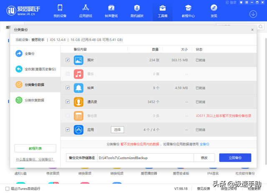Click the 通讯录 contacts icon
Image resolution: width=267 pixels, height=193 pixels.
click(78, 102)
